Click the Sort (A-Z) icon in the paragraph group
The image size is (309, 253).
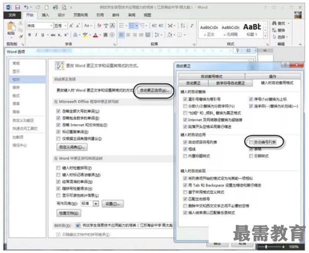coord(183,25)
